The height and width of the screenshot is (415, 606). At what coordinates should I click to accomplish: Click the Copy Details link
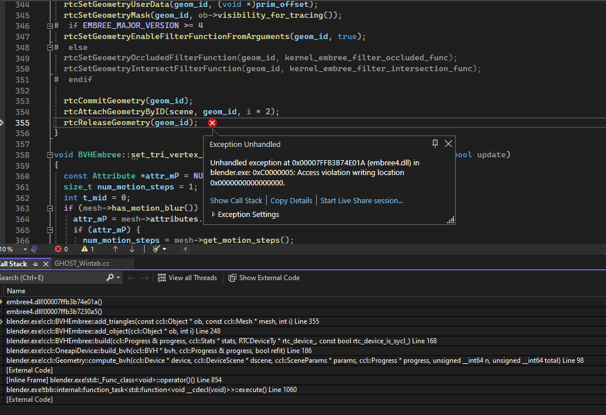pos(290,200)
